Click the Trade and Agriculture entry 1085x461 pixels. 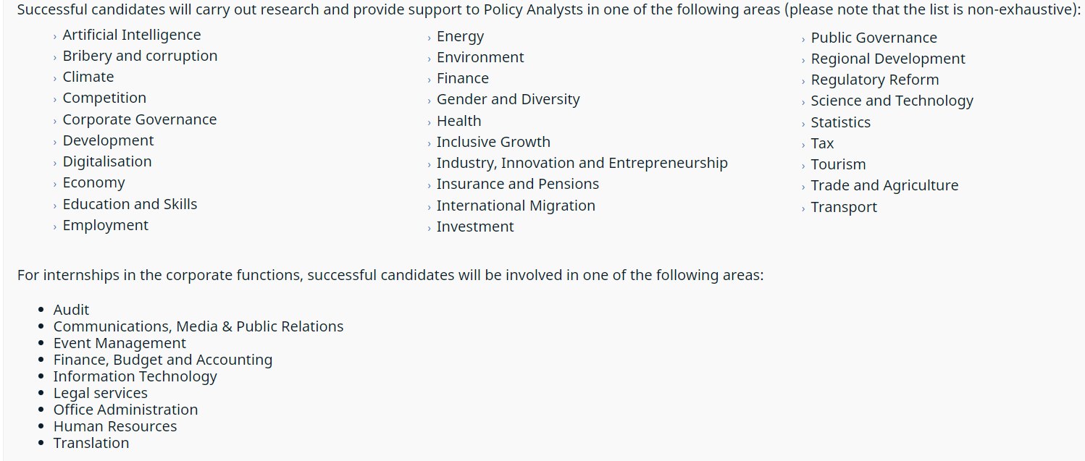tap(884, 185)
